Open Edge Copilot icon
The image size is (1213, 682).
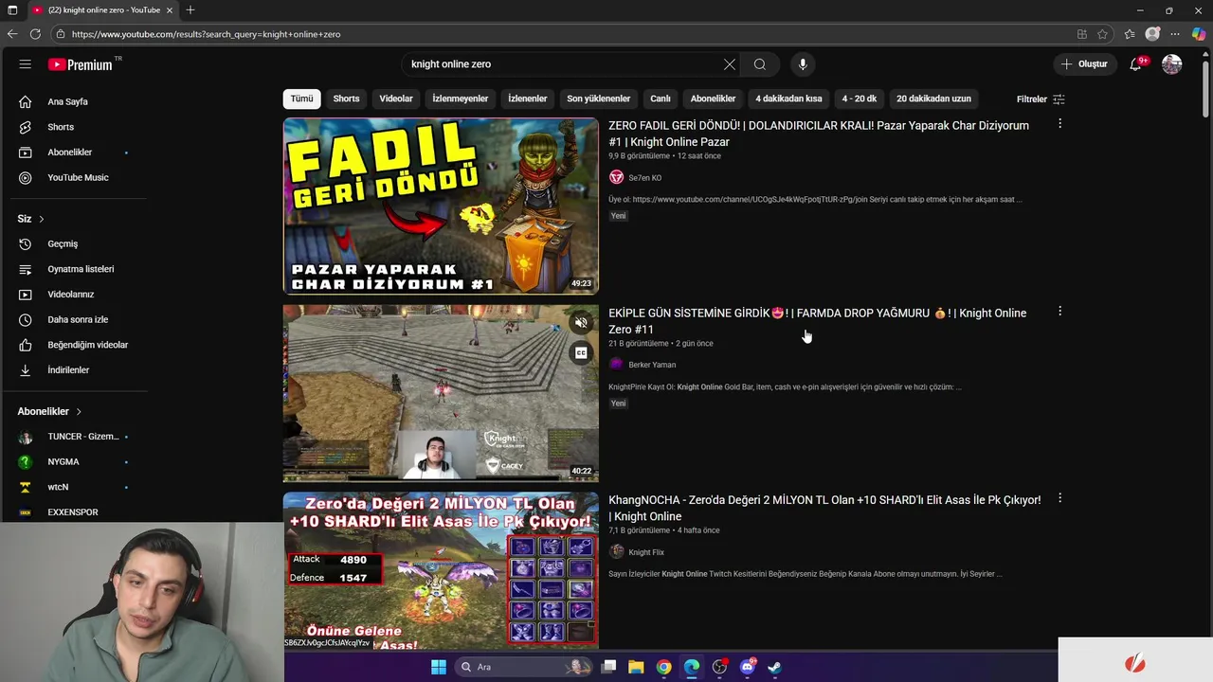coord(1199,34)
